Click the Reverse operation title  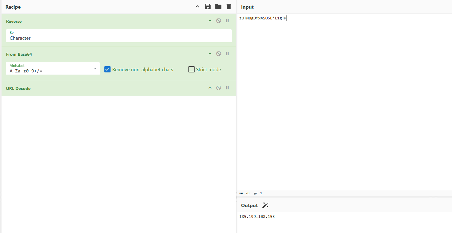point(14,21)
